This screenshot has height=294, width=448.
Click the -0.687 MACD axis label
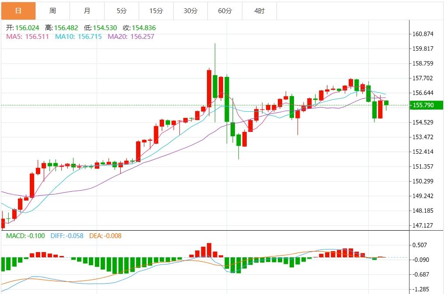420,274
